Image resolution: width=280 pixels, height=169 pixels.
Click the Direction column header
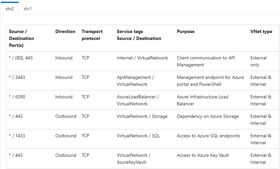[65, 31]
